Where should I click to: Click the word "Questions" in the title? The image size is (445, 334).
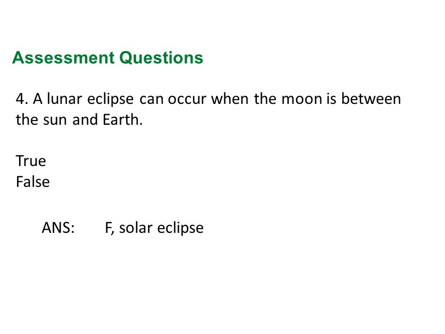tap(161, 58)
